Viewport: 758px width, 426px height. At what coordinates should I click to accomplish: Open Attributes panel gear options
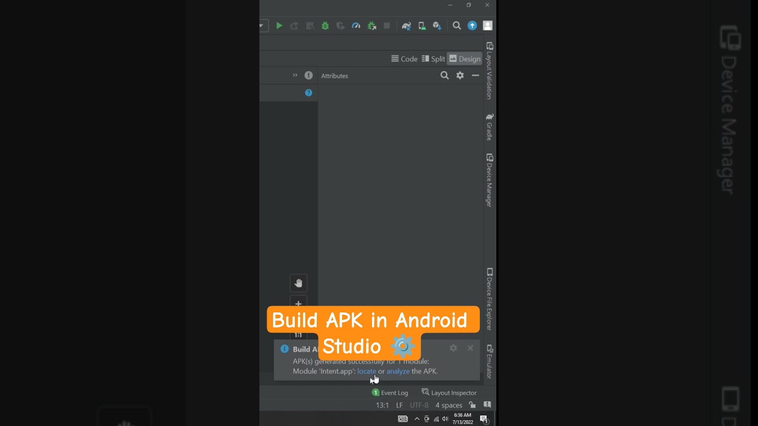click(x=460, y=76)
